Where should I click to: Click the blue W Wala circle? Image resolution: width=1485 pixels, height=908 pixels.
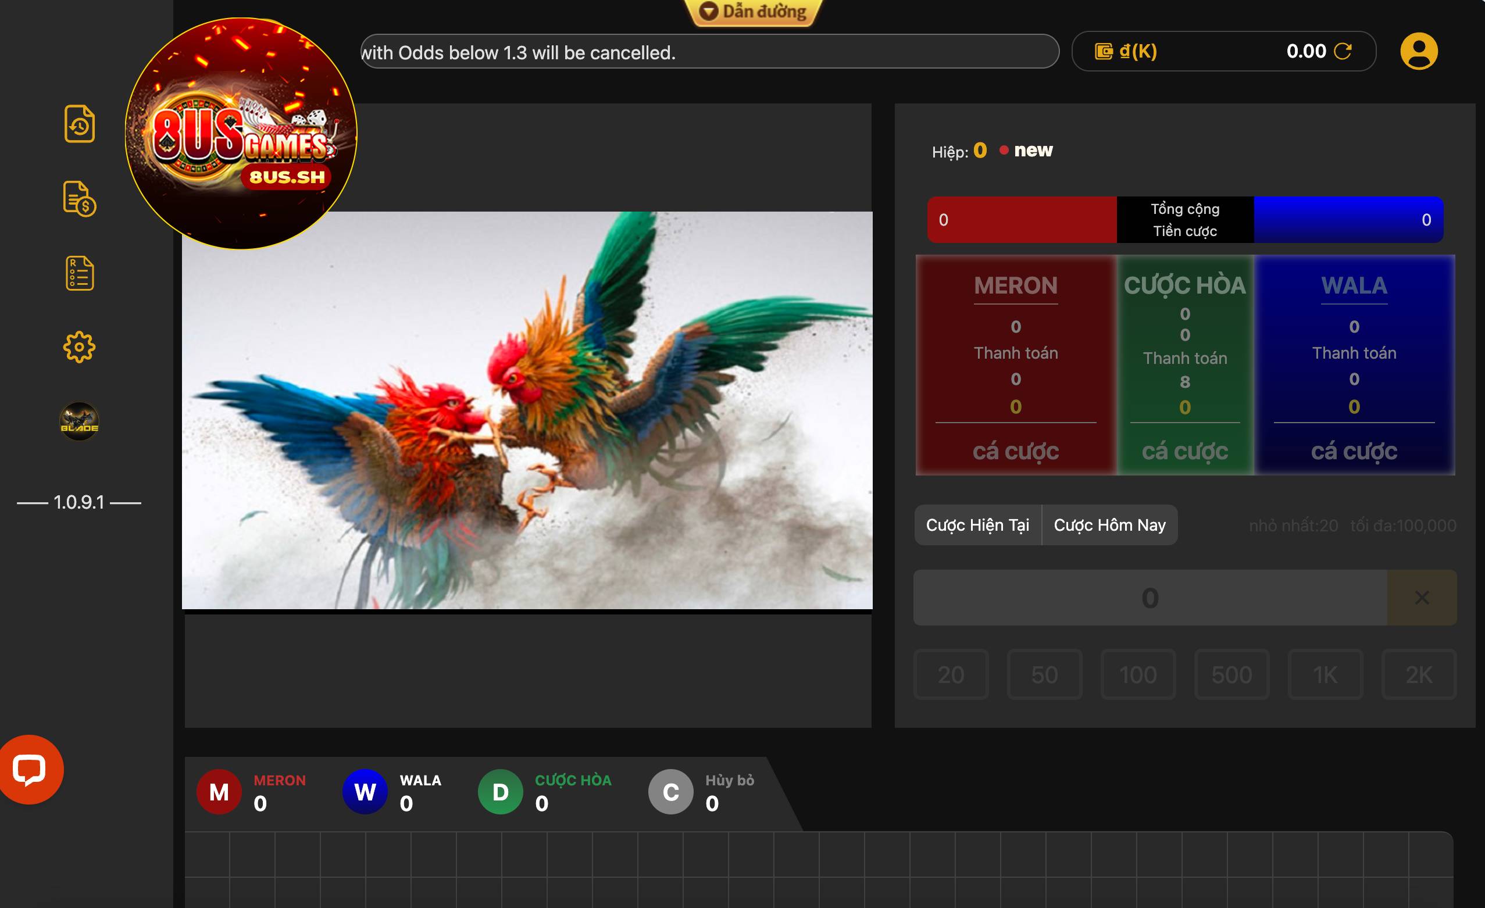coord(365,792)
